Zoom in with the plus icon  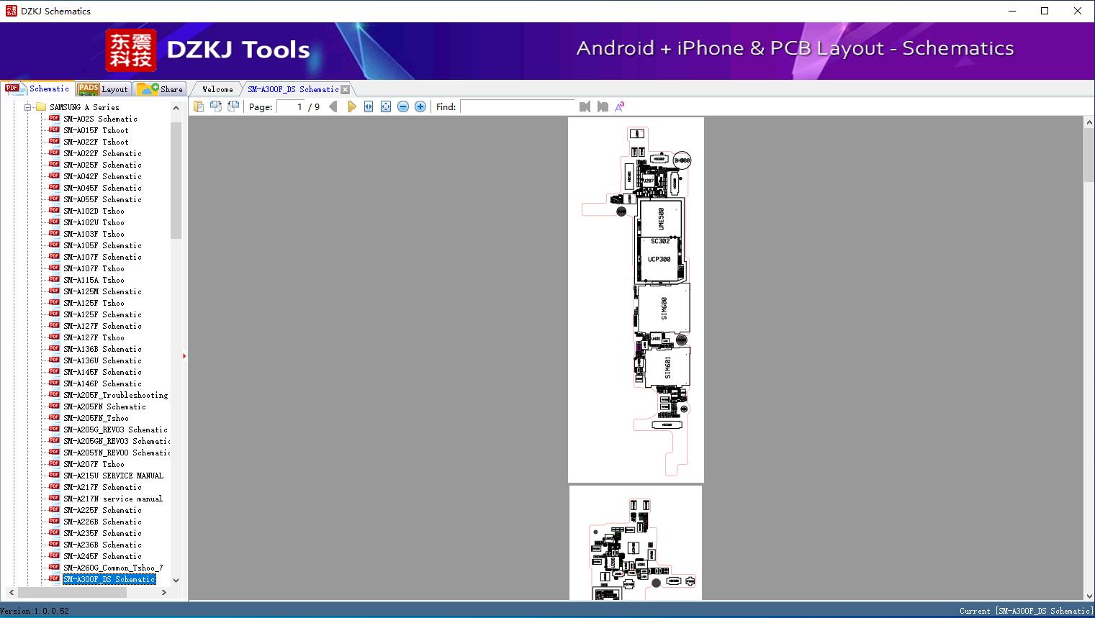(420, 106)
